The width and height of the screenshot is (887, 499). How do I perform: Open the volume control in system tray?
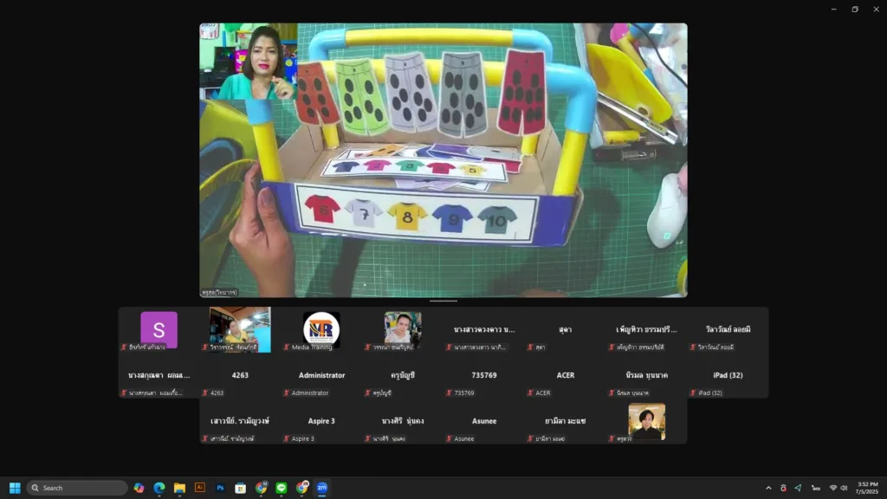tap(845, 488)
